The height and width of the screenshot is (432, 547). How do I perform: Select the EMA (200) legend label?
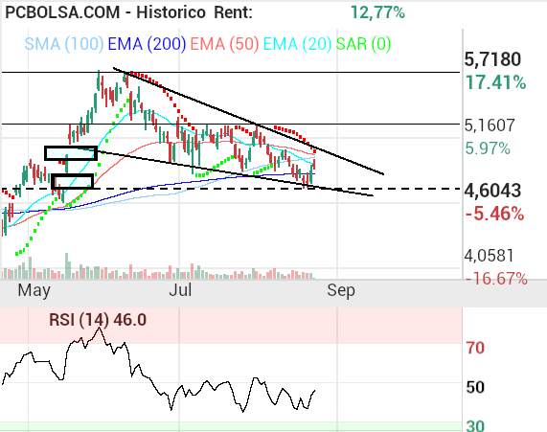click(147, 44)
